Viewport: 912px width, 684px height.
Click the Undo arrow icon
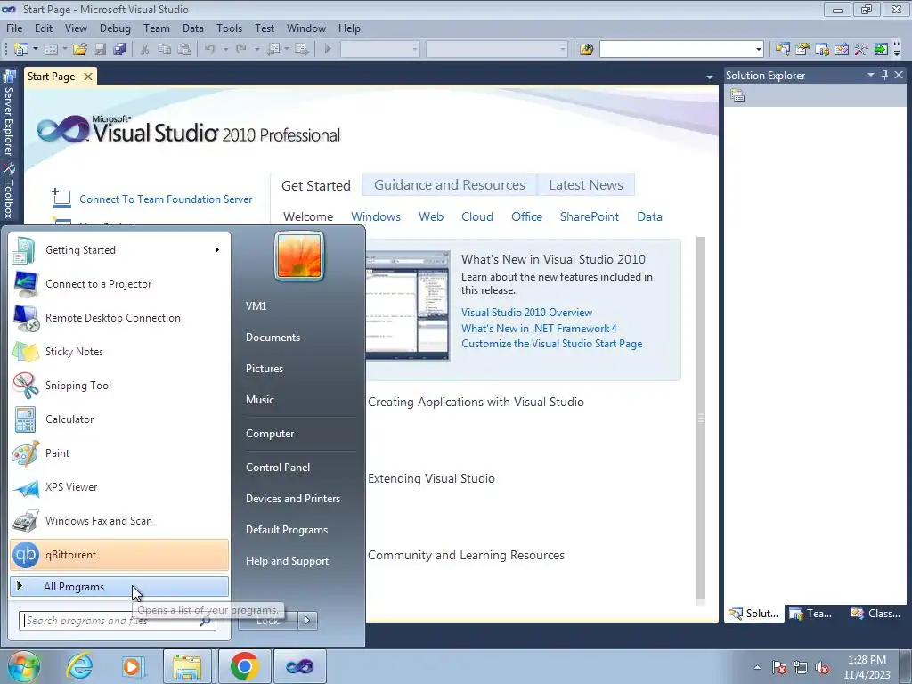(210, 50)
